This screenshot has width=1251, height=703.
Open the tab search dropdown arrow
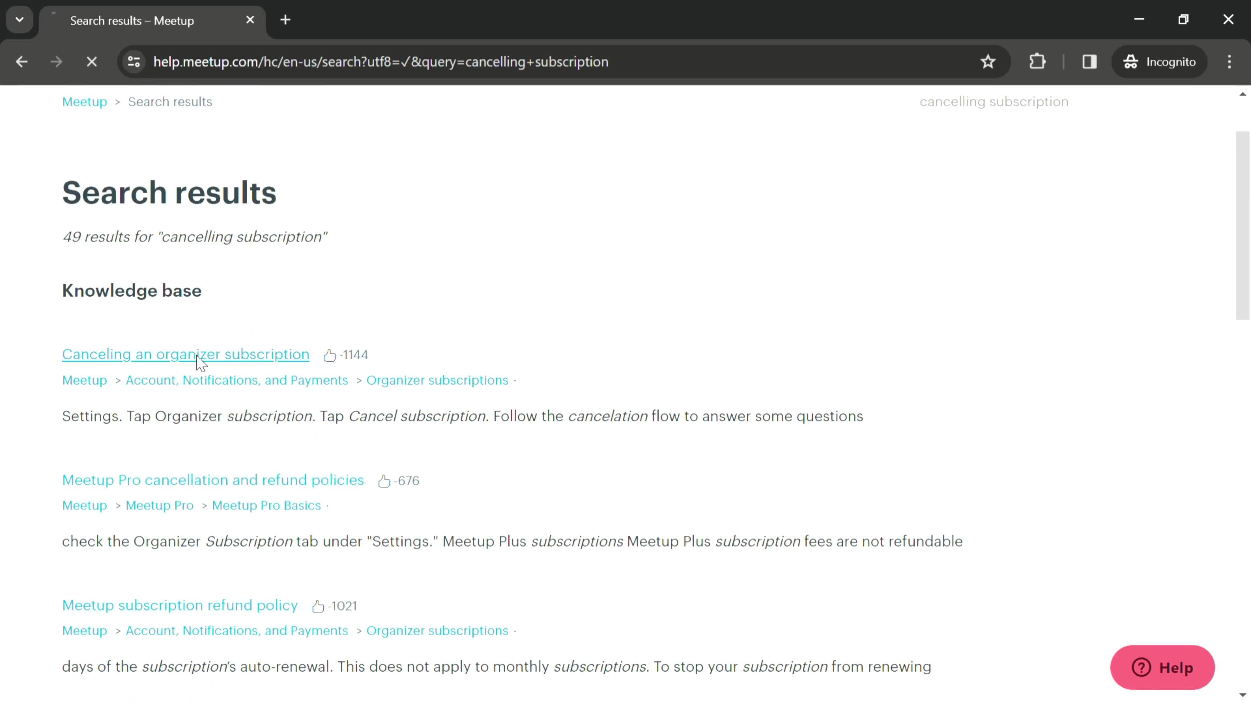point(20,20)
